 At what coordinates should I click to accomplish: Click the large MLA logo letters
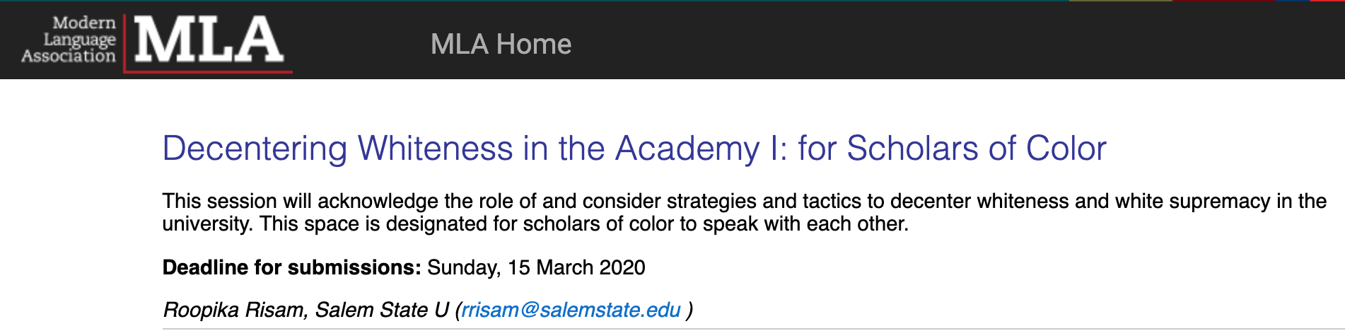tap(209, 40)
